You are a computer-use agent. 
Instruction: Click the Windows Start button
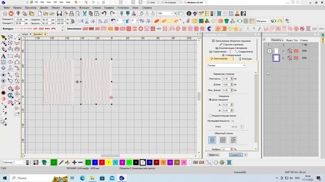click(5, 178)
